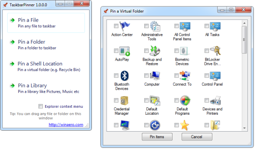Select the Credential Manager safe icon
This screenshot has height=158, width=260.
point(124,100)
